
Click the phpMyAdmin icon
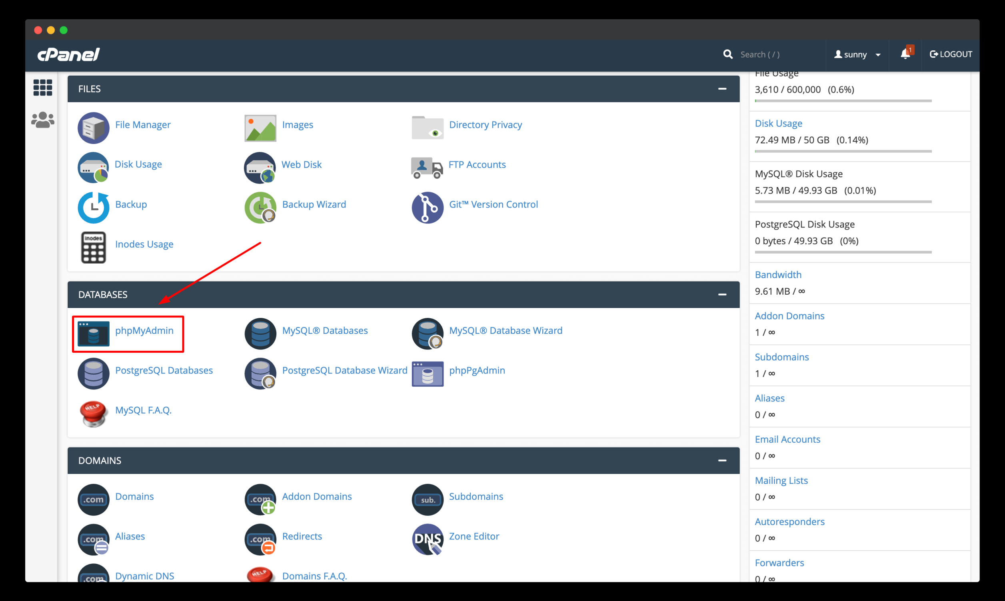coord(94,334)
